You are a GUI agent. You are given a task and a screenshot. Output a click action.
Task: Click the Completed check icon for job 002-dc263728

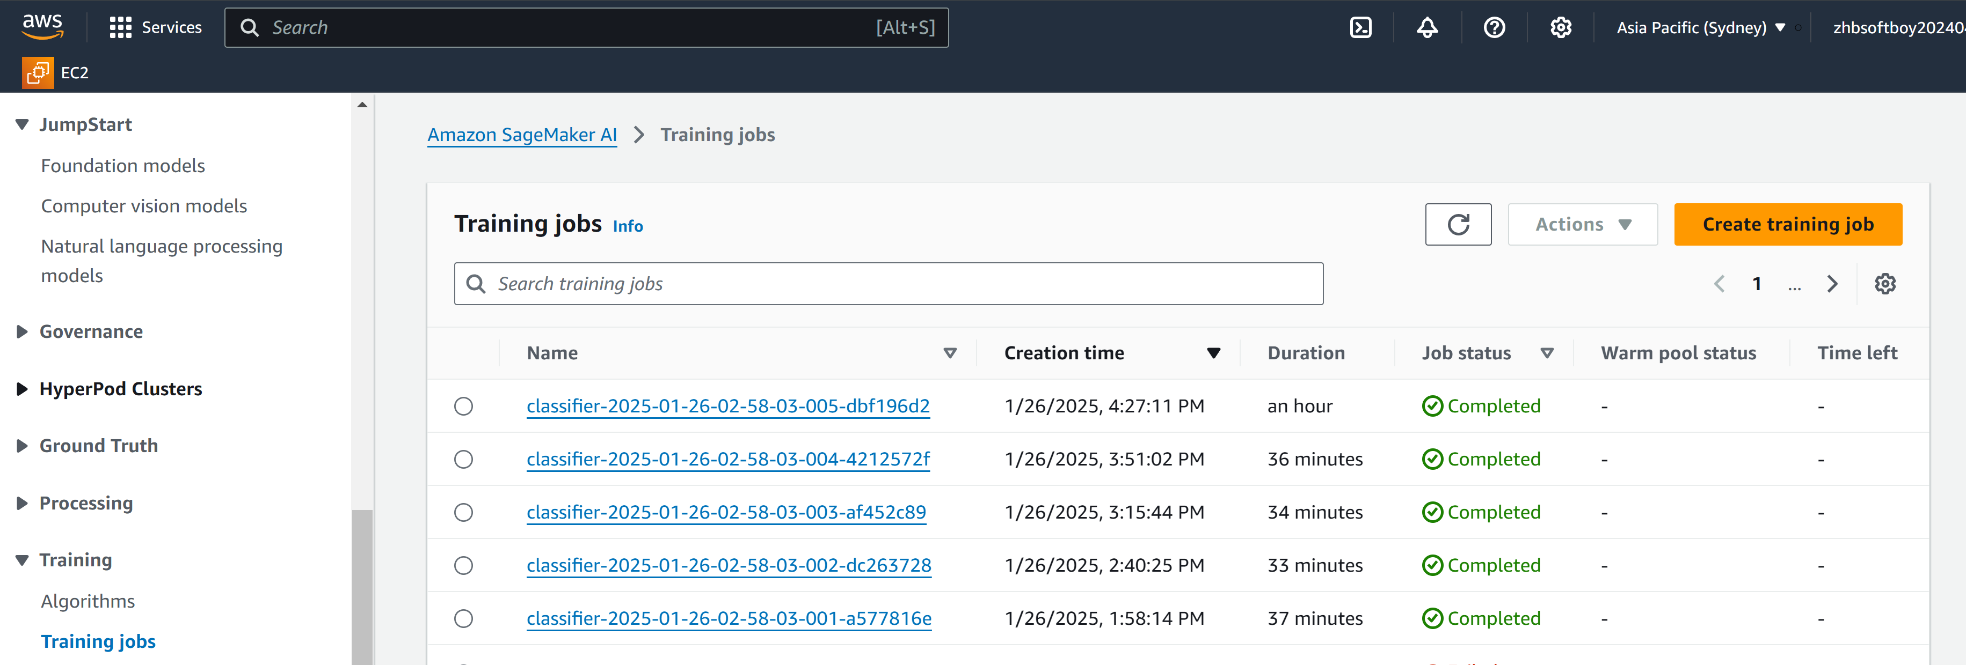click(x=1432, y=565)
